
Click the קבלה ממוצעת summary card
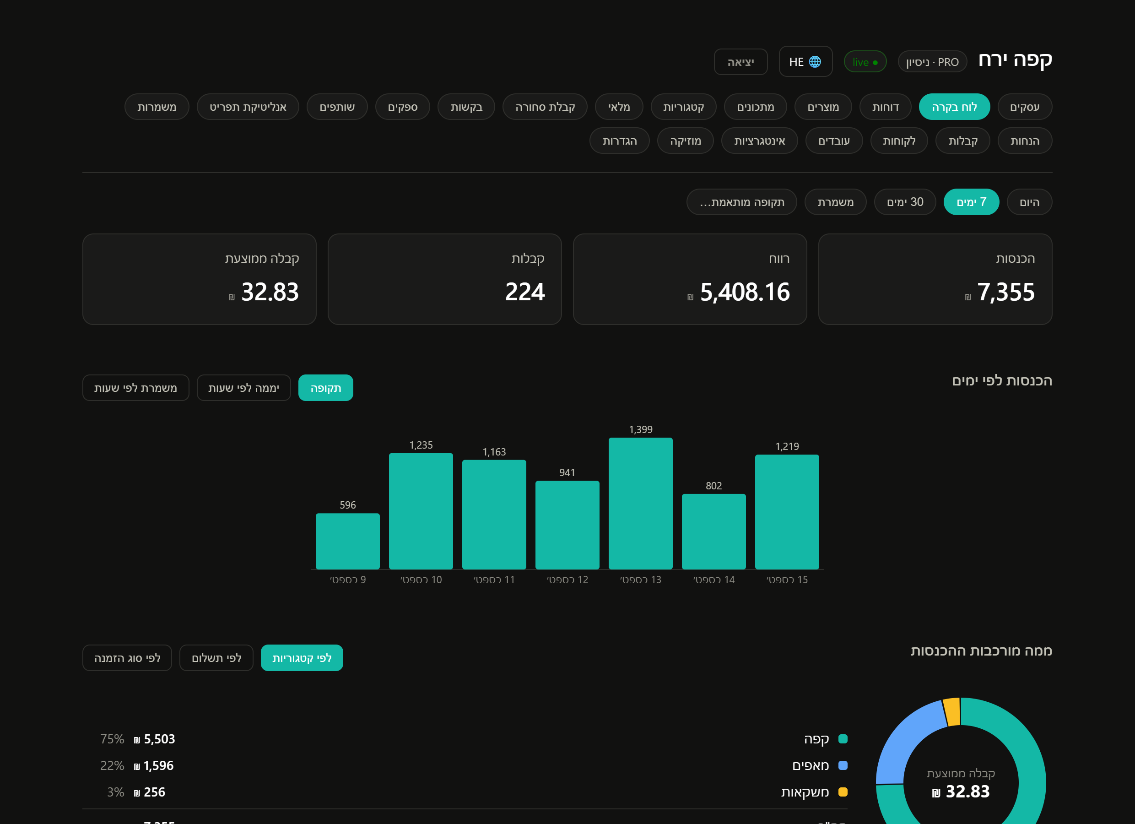pos(200,279)
